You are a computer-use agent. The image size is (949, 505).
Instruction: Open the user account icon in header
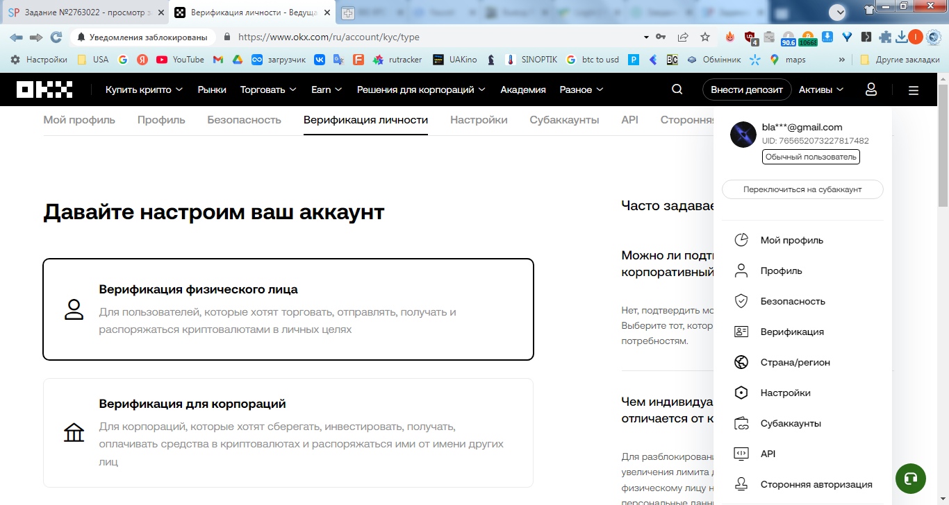click(x=871, y=89)
